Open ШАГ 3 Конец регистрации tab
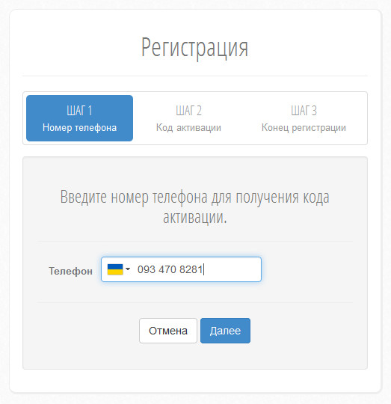Image resolution: width=391 pixels, height=404 pixels. pos(304,118)
